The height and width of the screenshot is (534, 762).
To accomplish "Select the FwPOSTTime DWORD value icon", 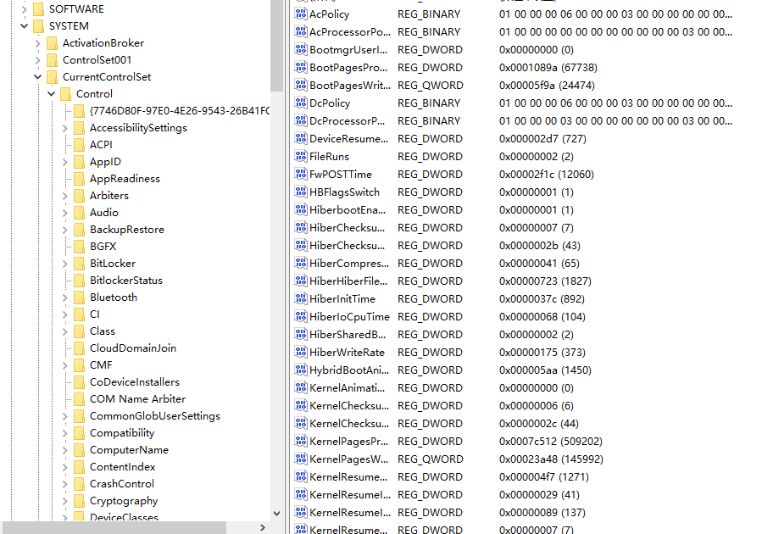I will (300, 175).
